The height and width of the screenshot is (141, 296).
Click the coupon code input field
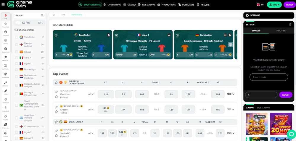click(x=269, y=77)
